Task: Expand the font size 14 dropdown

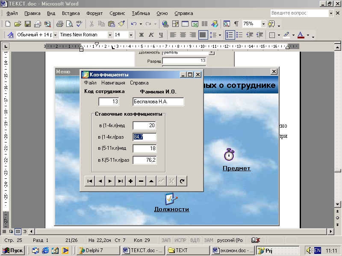Action: coord(130,35)
